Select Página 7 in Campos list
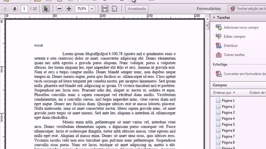Image resolution: width=266 pixels, height=149 pixels. pos(228,136)
